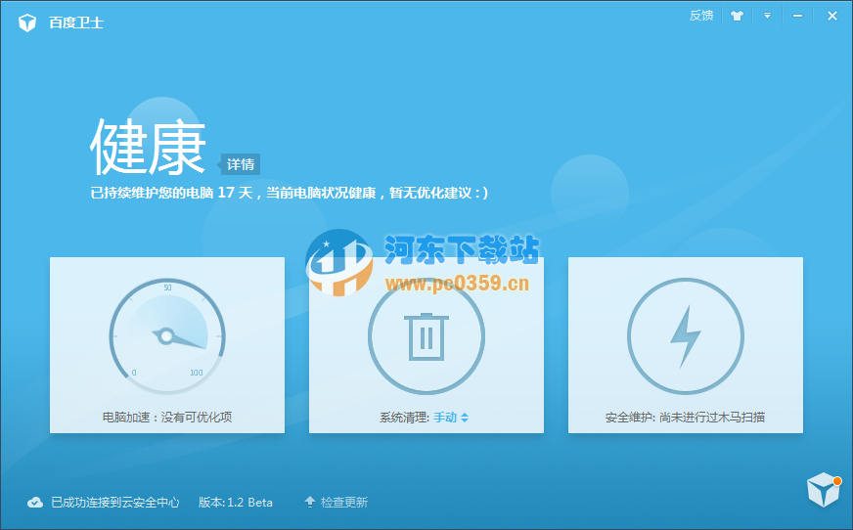Open 安全维护 trojan scan label
The image size is (853, 530).
(x=686, y=417)
